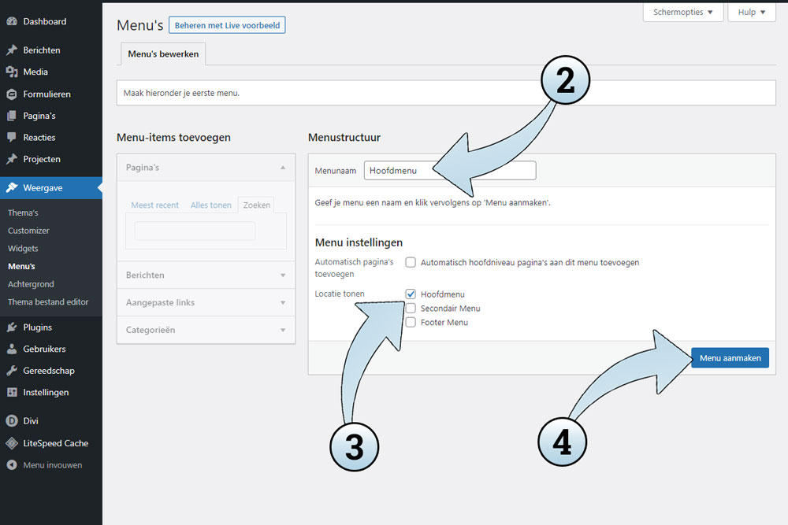Image resolution: width=788 pixels, height=525 pixels.
Task: Enable the Secondair Menu location checkbox
Action: click(x=411, y=309)
